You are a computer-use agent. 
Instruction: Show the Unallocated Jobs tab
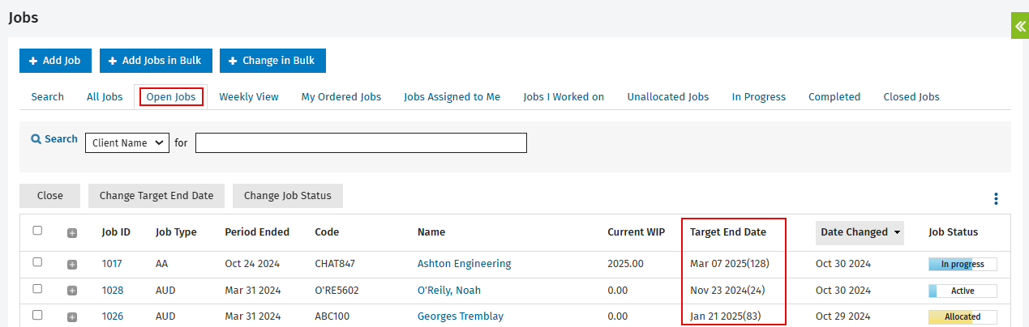point(668,97)
